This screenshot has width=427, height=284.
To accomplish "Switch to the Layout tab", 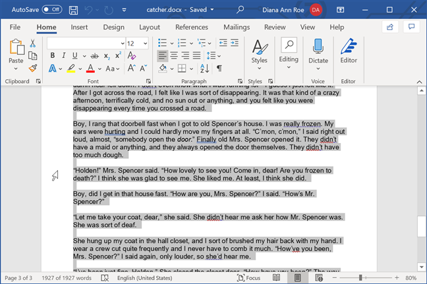I will point(150,27).
